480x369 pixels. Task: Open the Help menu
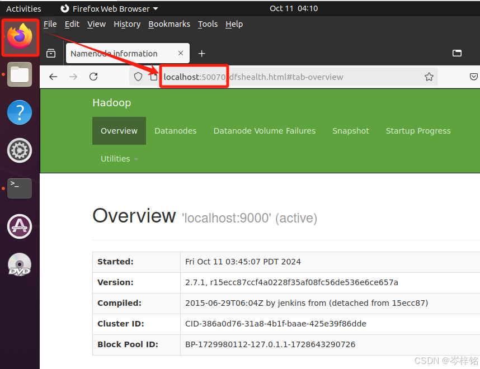234,24
